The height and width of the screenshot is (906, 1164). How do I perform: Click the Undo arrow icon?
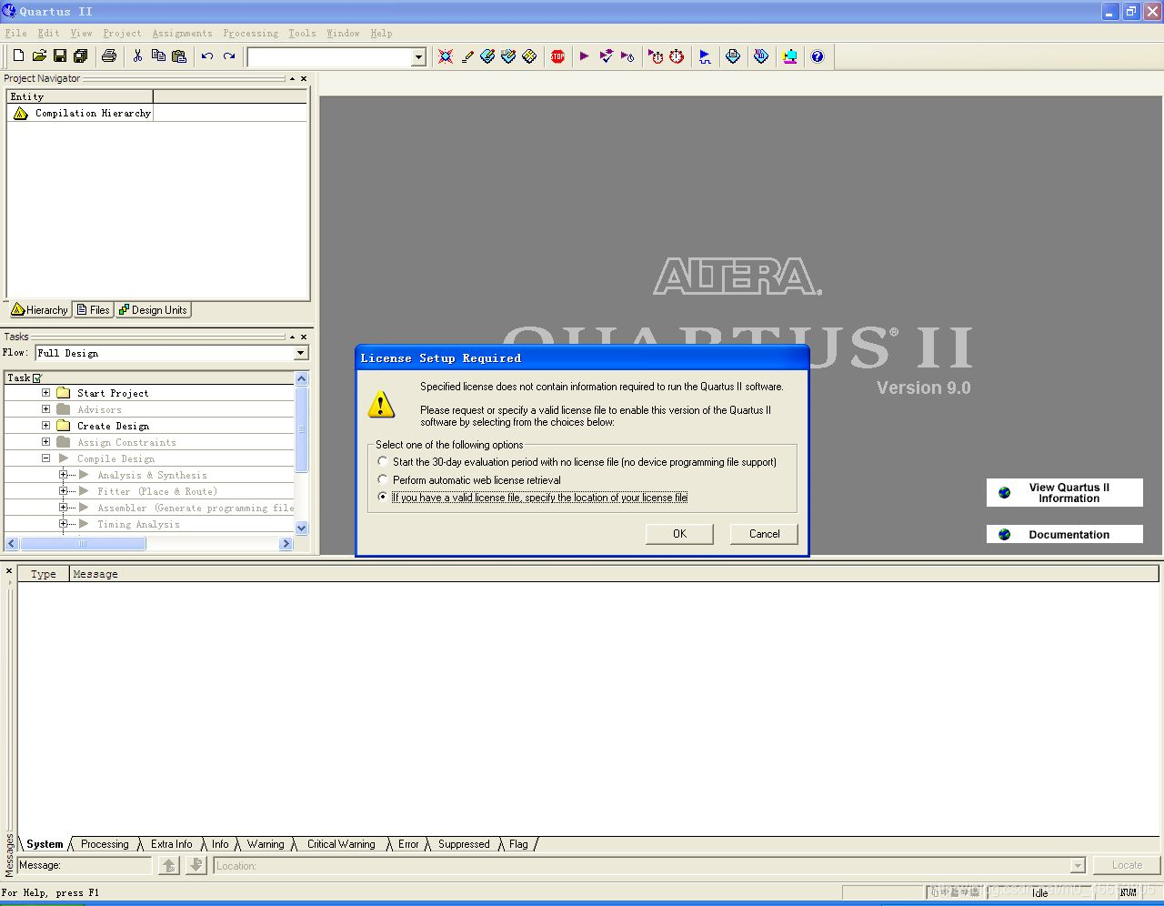tap(207, 56)
